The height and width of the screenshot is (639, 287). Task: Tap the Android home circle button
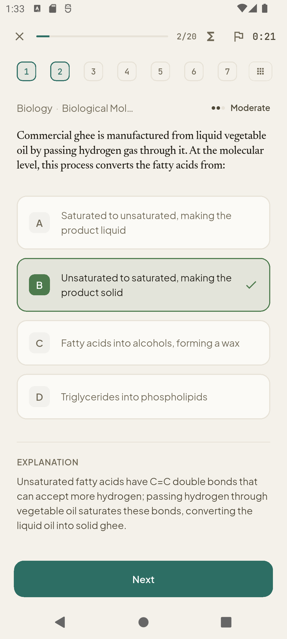pyautogui.click(x=143, y=622)
